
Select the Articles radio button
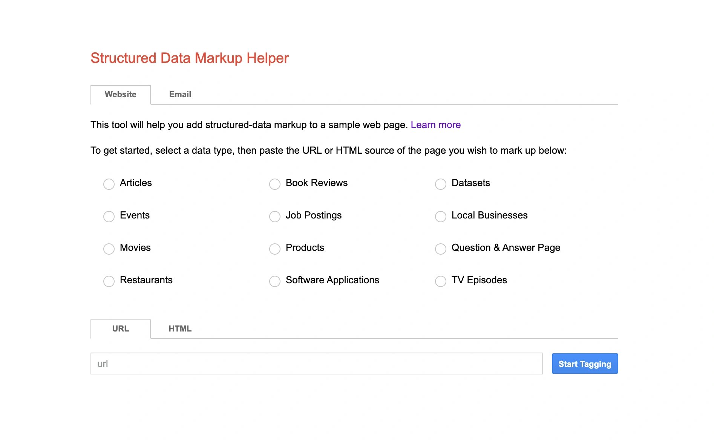coord(109,184)
